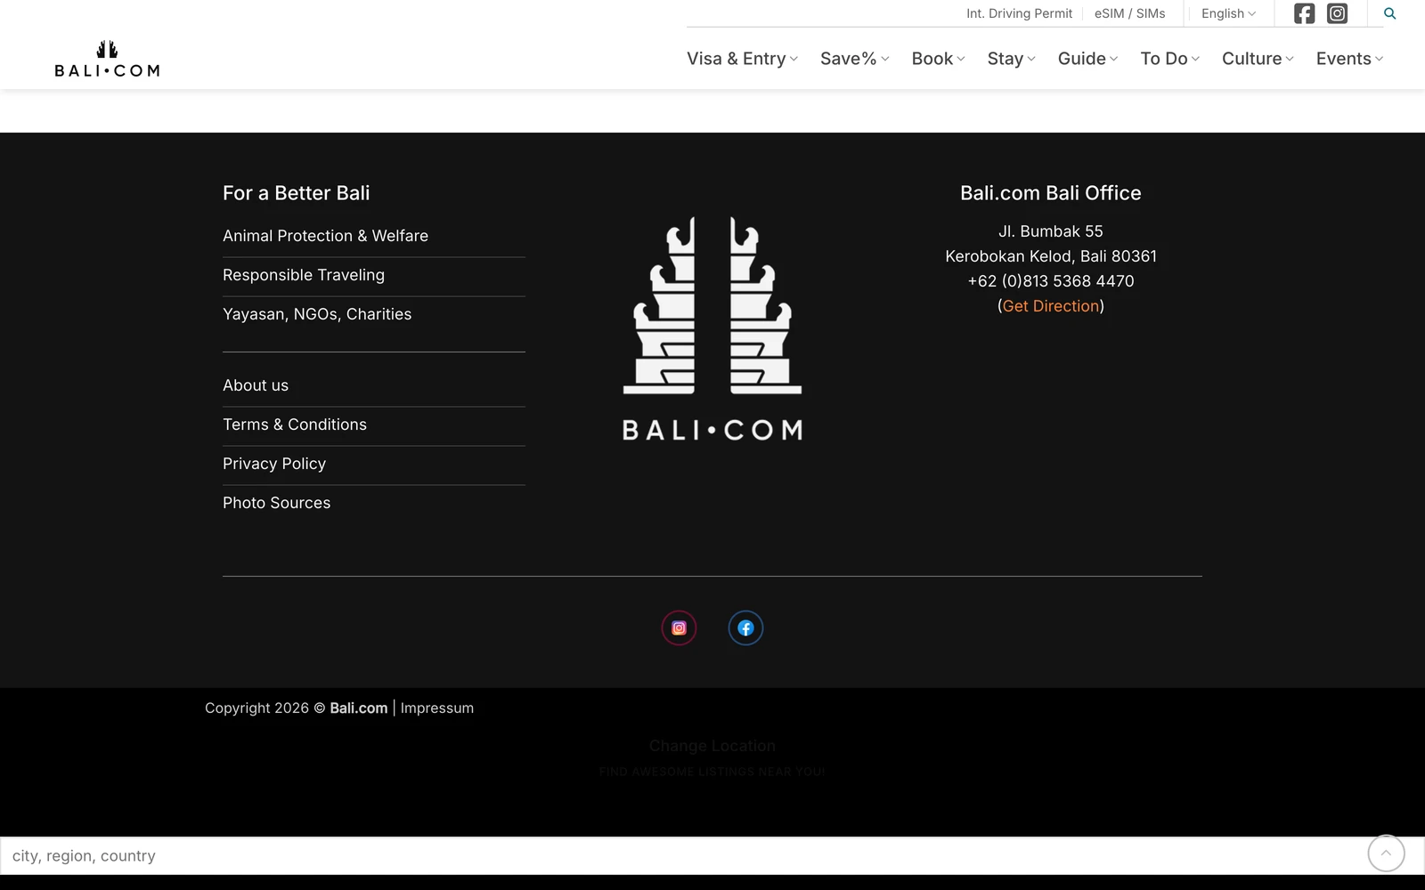The image size is (1425, 890).
Task: Expand the Events menu
Action: click(x=1349, y=59)
